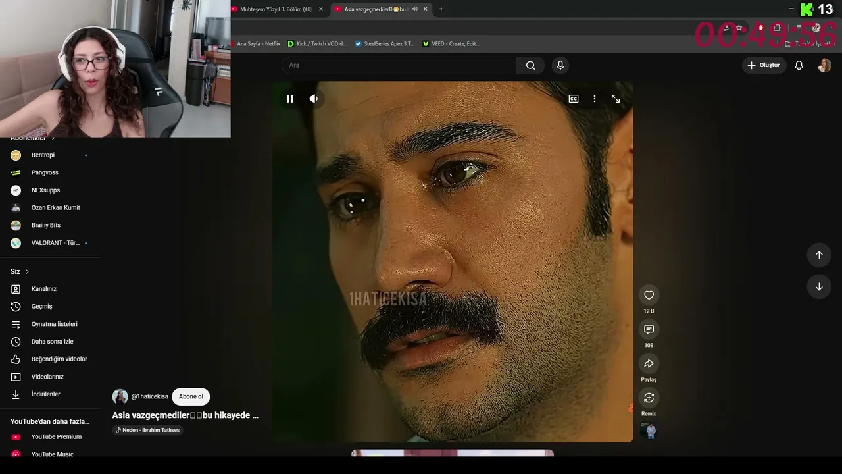This screenshot has height=474, width=842.
Task: Start voice search with the microphone icon
Action: (560, 65)
